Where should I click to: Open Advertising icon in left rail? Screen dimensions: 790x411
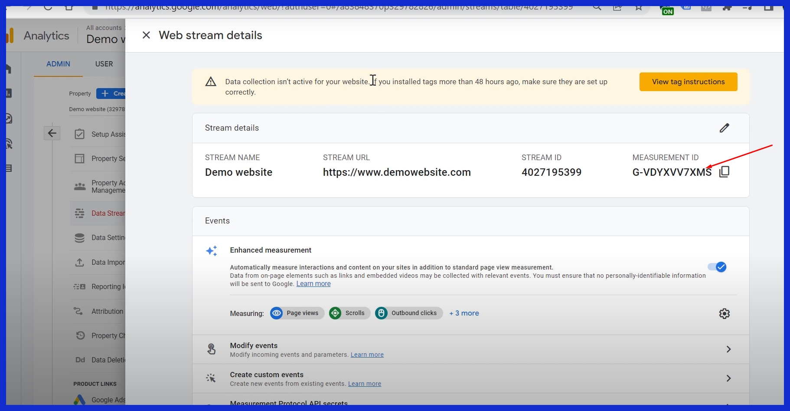point(9,144)
